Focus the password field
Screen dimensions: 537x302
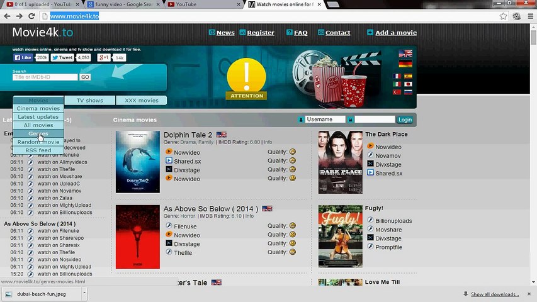[x=375, y=119]
